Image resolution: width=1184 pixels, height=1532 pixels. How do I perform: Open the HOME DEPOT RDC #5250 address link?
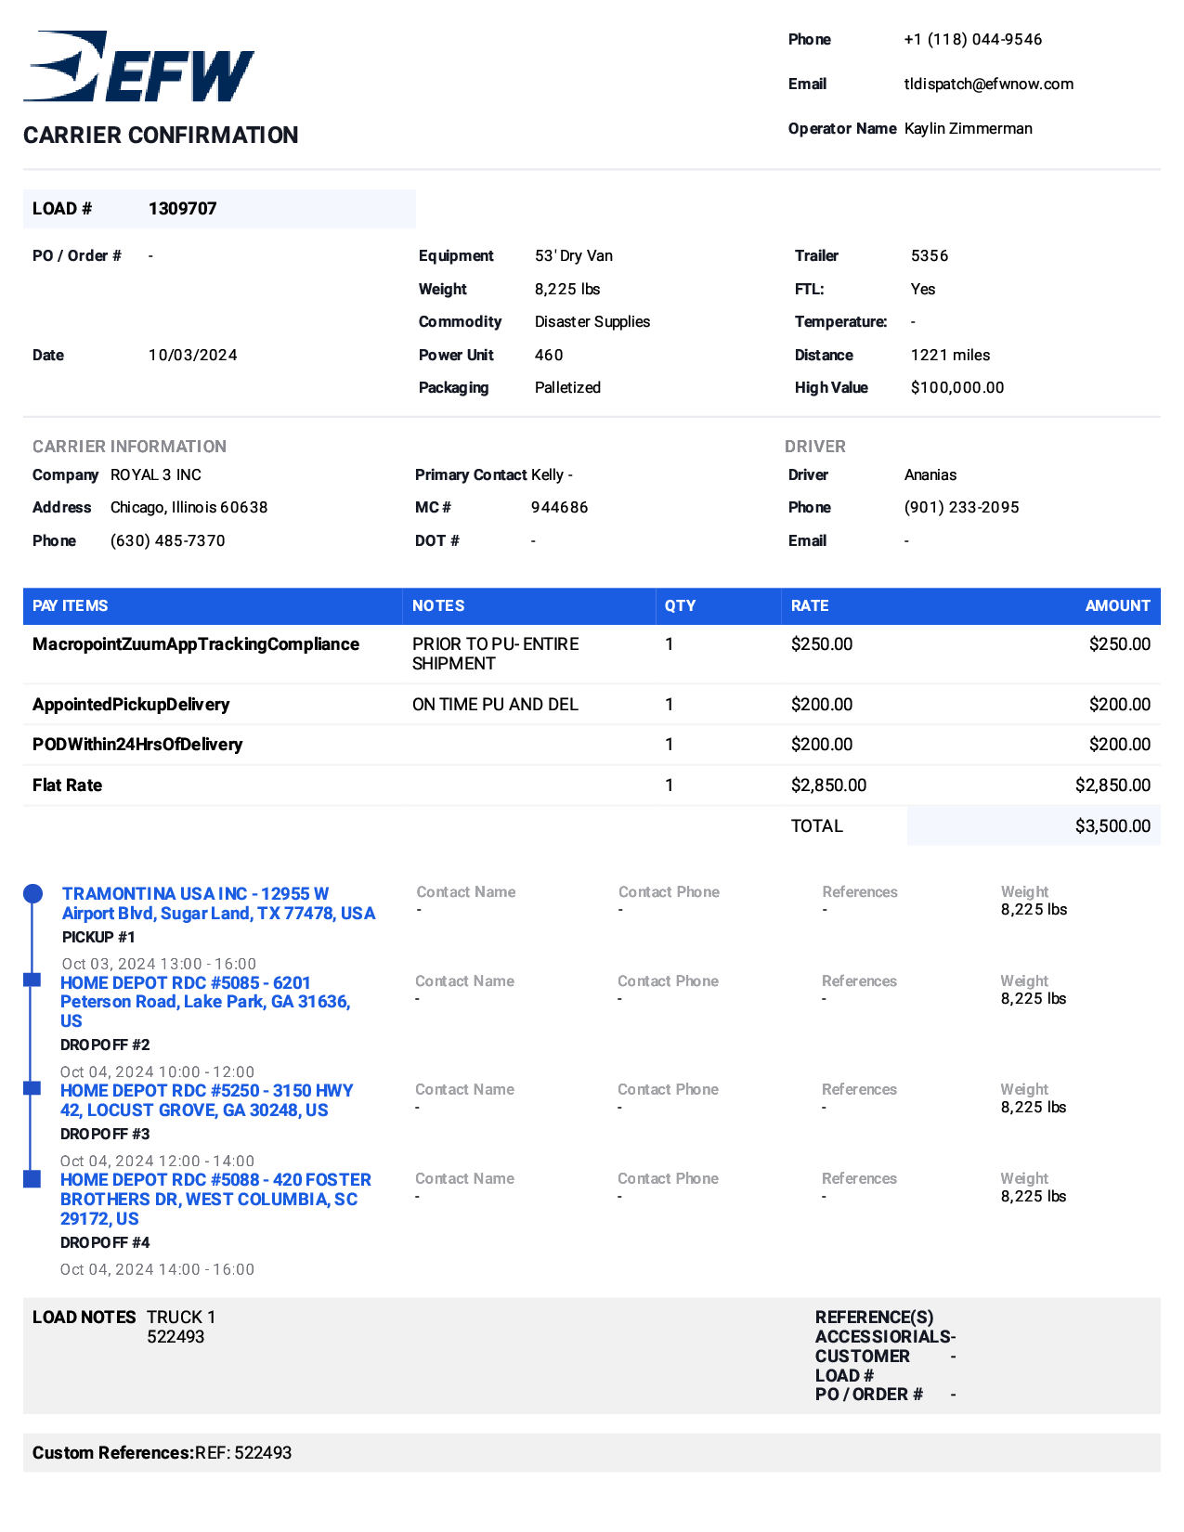207,1100
